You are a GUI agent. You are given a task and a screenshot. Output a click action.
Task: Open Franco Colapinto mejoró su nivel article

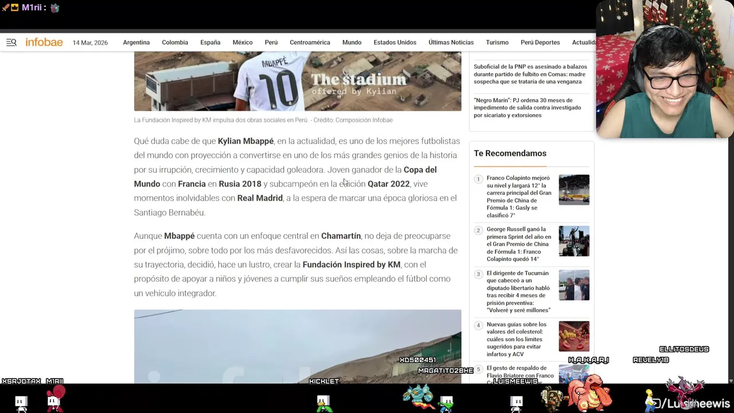519,197
